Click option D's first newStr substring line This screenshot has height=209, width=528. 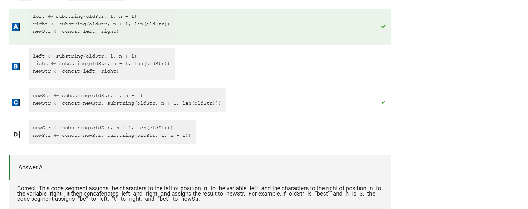click(x=103, y=128)
